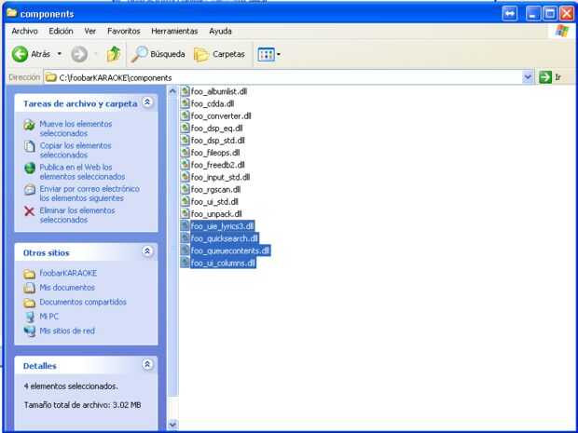
Task: Open the Favoritos menu
Action: 123,32
